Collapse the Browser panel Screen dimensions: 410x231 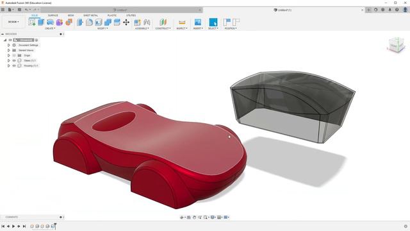pyautogui.click(x=3, y=34)
